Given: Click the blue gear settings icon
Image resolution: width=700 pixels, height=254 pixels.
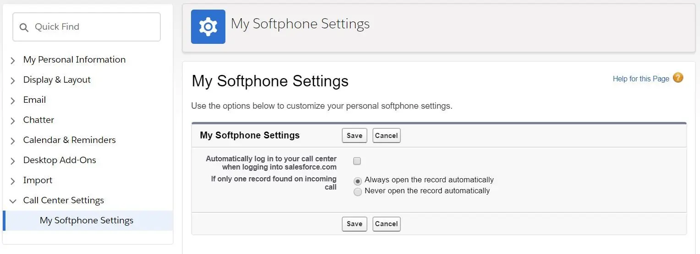Looking at the screenshot, I should (208, 26).
